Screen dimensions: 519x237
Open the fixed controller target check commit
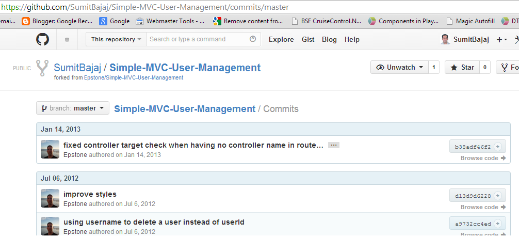click(x=193, y=145)
